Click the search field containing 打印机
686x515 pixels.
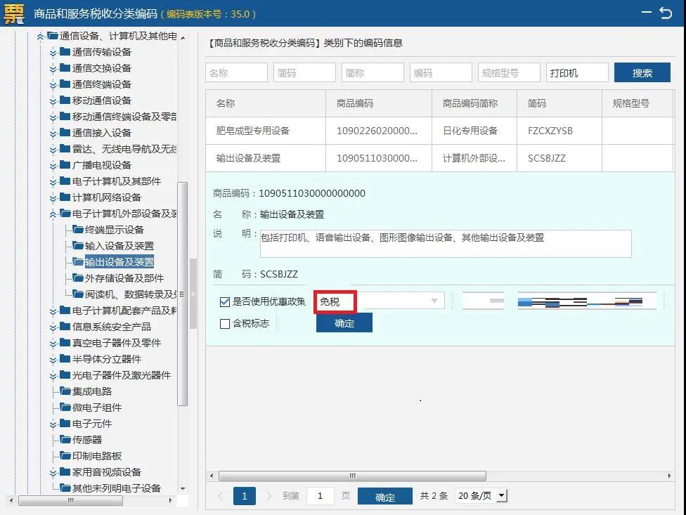576,72
